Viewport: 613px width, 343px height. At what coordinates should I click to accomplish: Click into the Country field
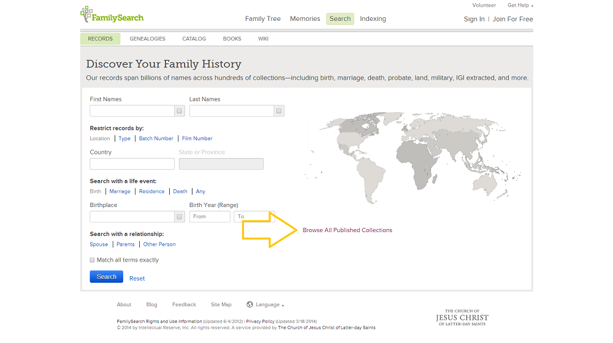click(x=132, y=164)
